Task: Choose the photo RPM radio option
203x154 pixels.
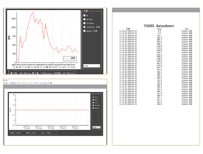Action: click(x=84, y=31)
